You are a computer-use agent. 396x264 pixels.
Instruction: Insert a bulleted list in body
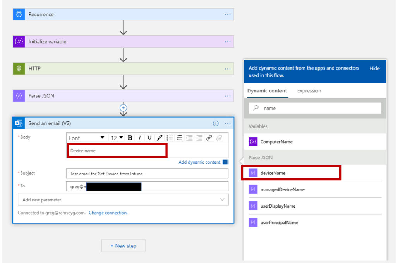170,138
